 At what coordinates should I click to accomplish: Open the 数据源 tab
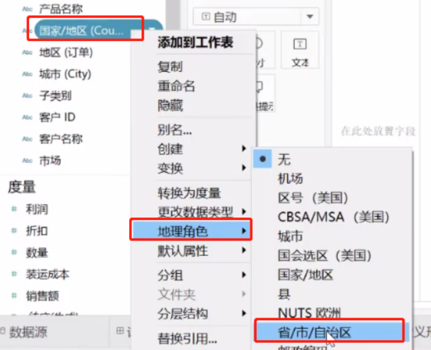[x=28, y=332]
